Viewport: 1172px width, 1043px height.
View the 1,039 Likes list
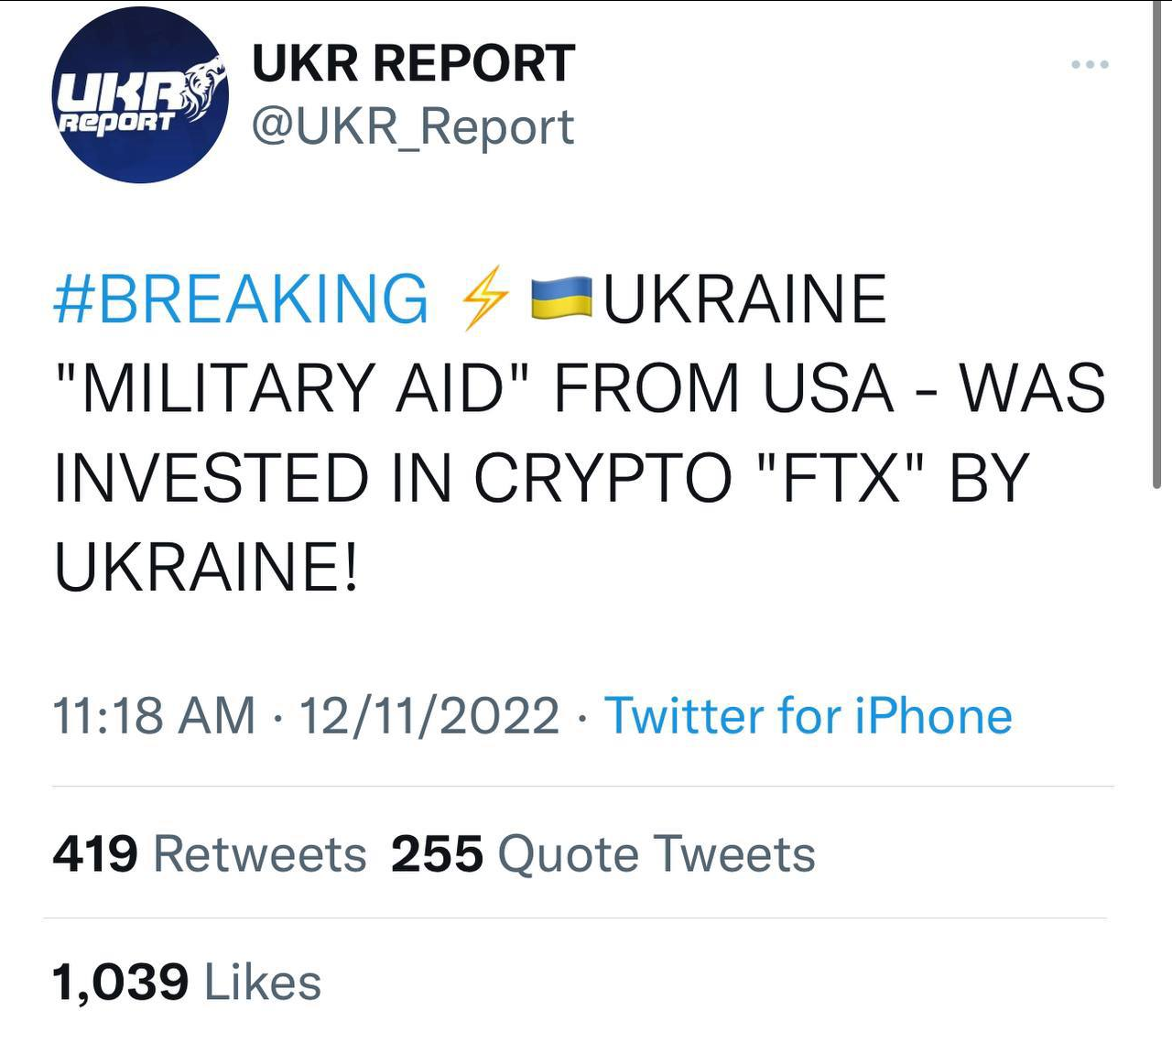pos(187,983)
